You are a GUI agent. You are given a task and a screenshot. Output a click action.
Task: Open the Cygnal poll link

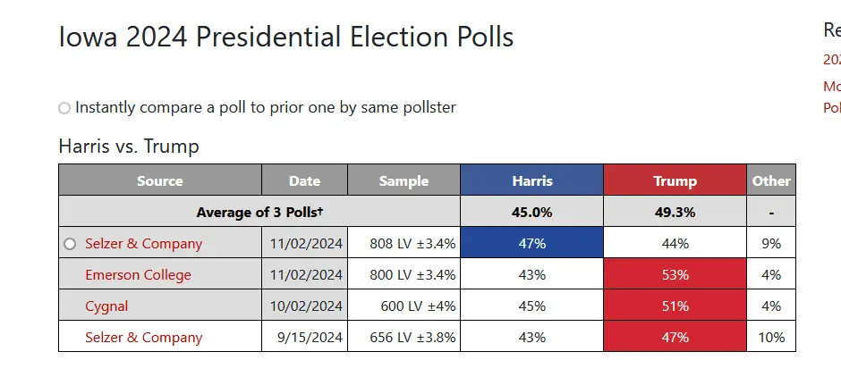106,306
